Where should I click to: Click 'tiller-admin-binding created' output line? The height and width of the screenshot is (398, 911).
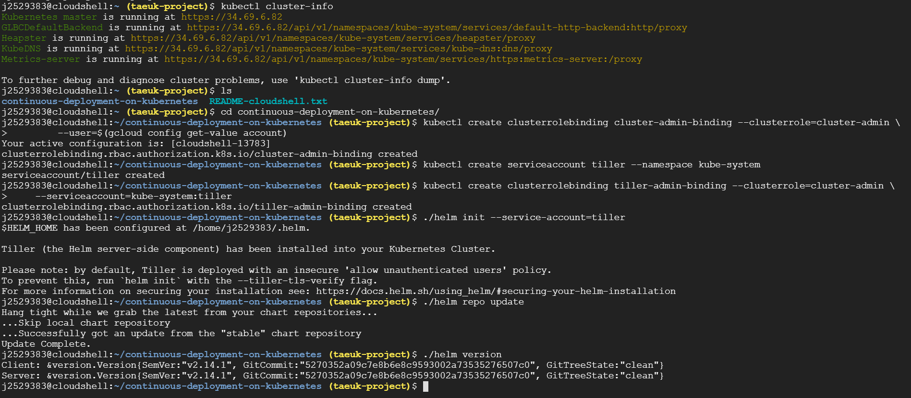(x=206, y=207)
